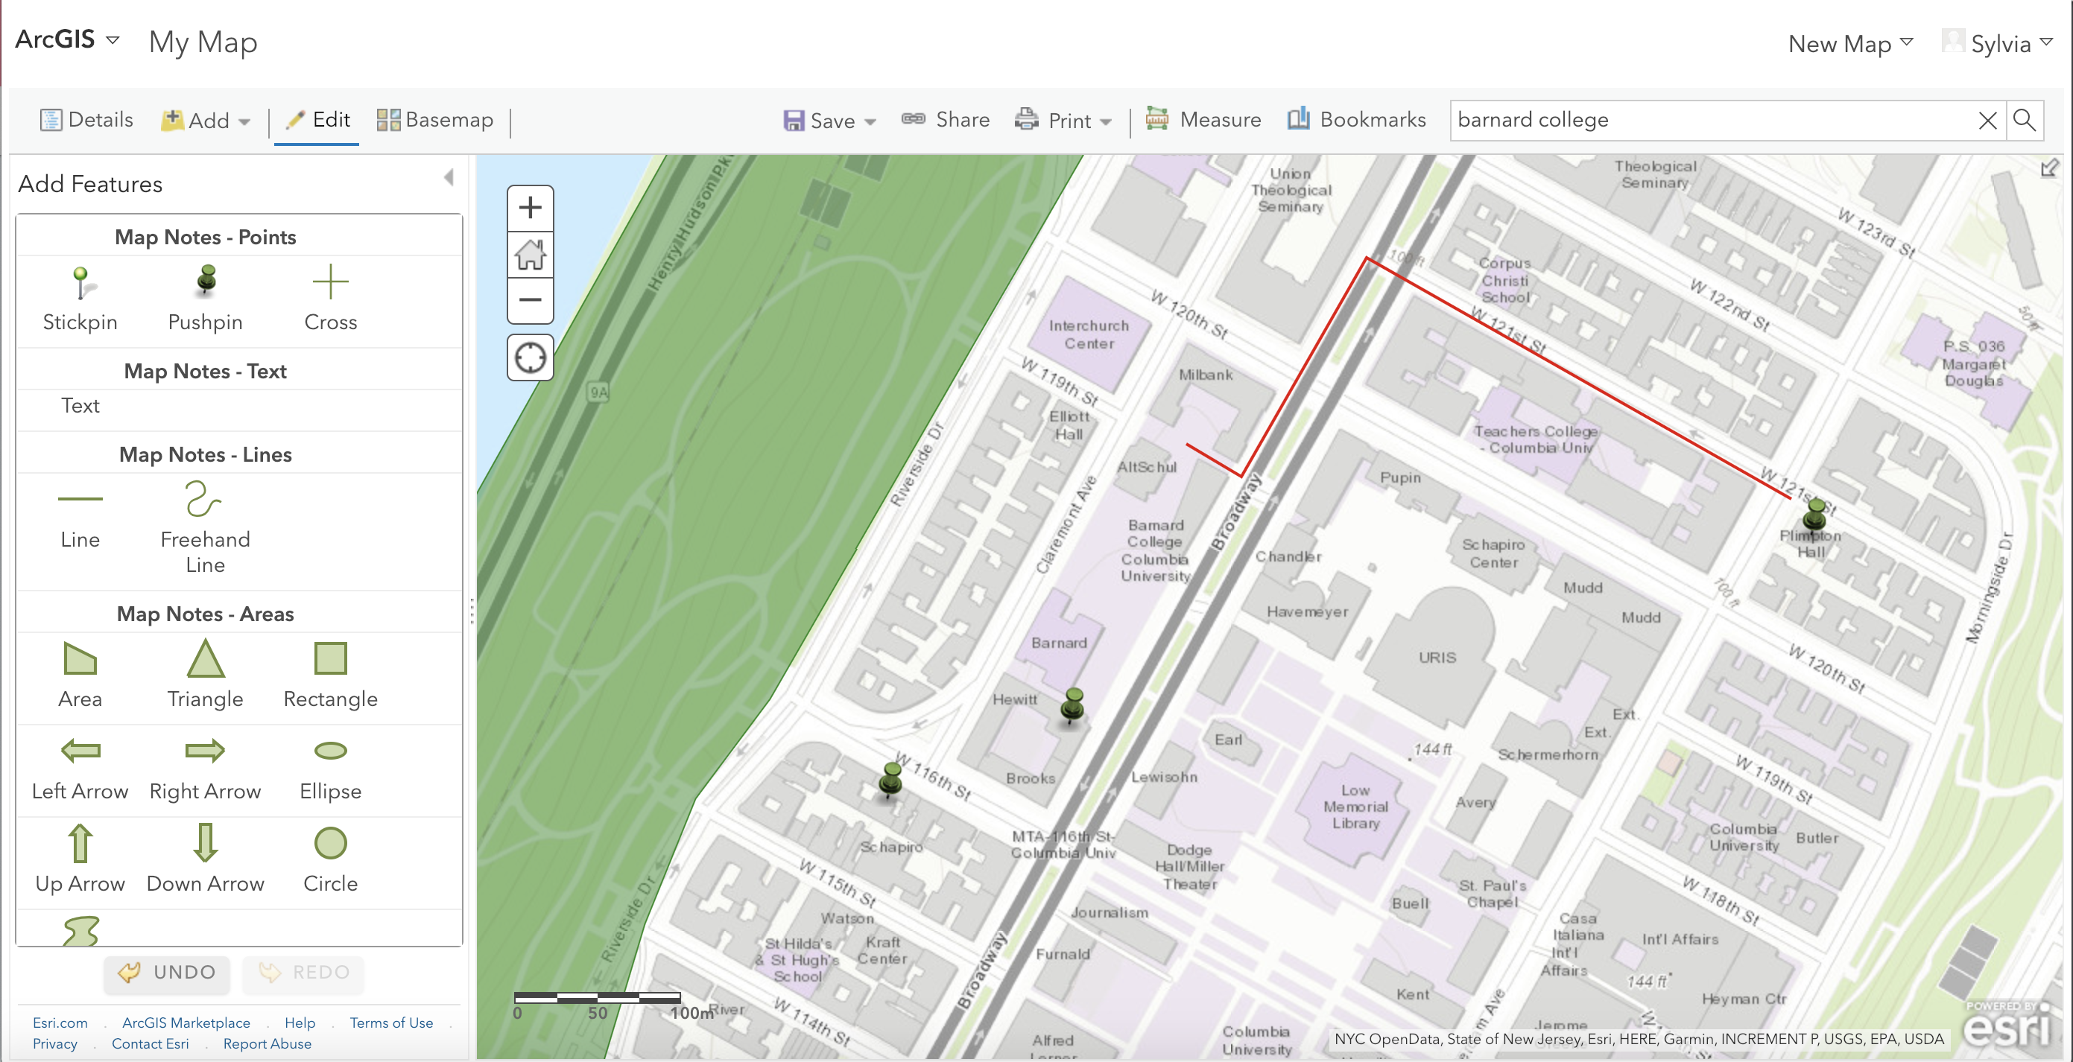Select the Left Arrow shape
The image size is (2073, 1062).
click(80, 769)
